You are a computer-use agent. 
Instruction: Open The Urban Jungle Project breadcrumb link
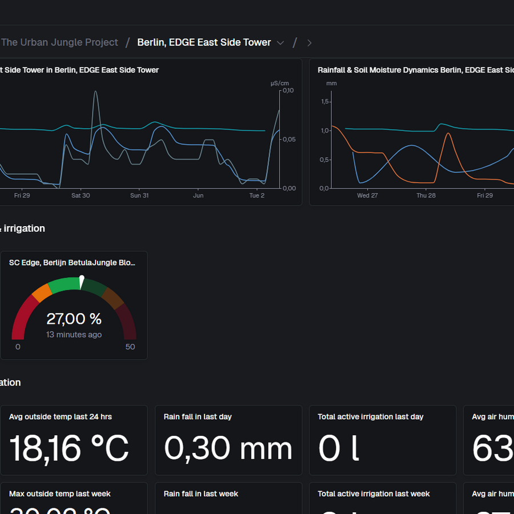(59, 42)
